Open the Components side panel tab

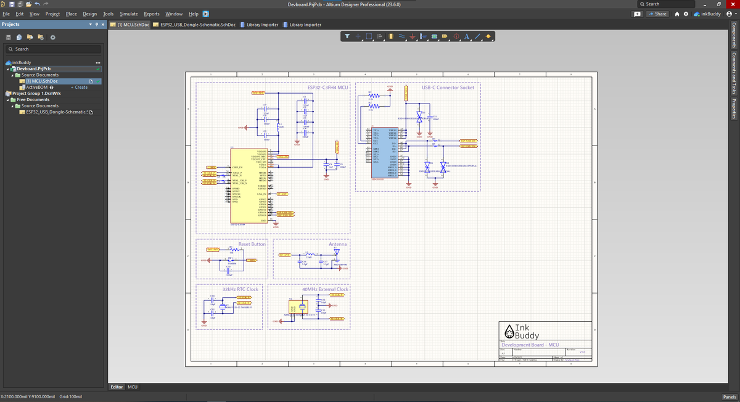tap(734, 35)
